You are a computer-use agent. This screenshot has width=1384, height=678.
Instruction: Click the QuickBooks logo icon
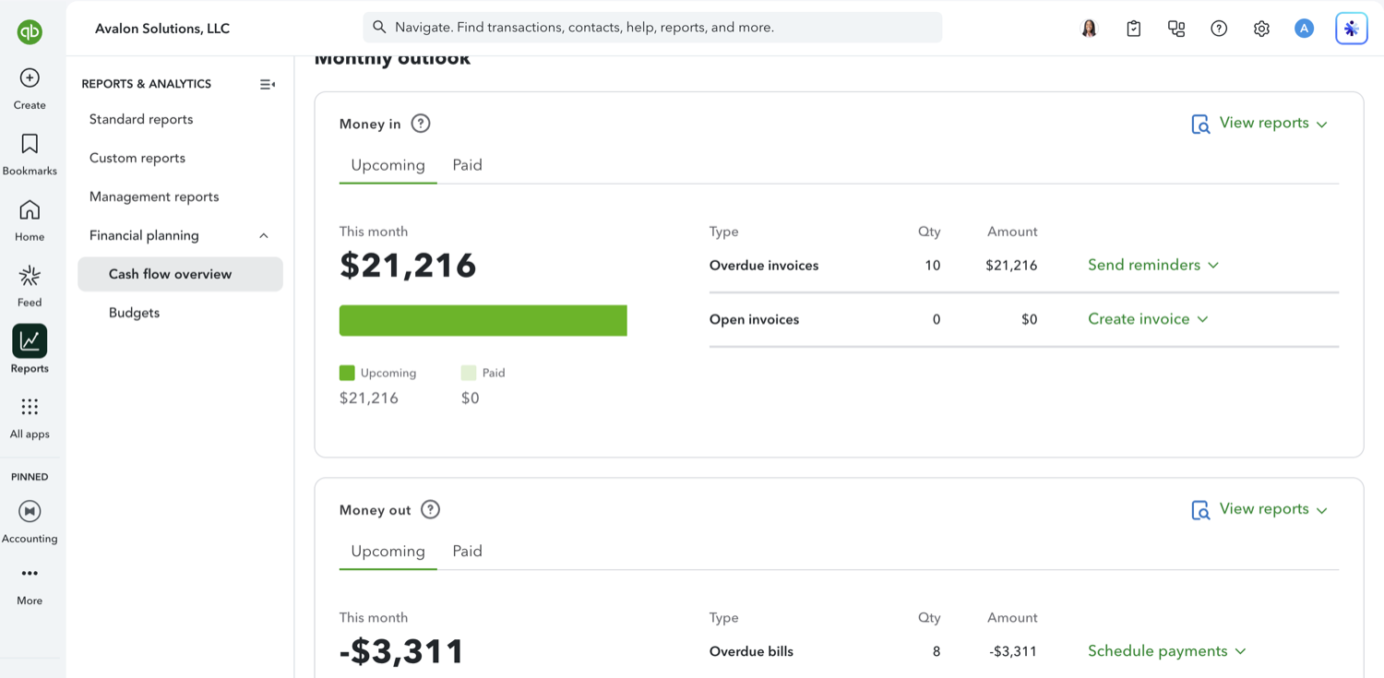click(x=30, y=31)
